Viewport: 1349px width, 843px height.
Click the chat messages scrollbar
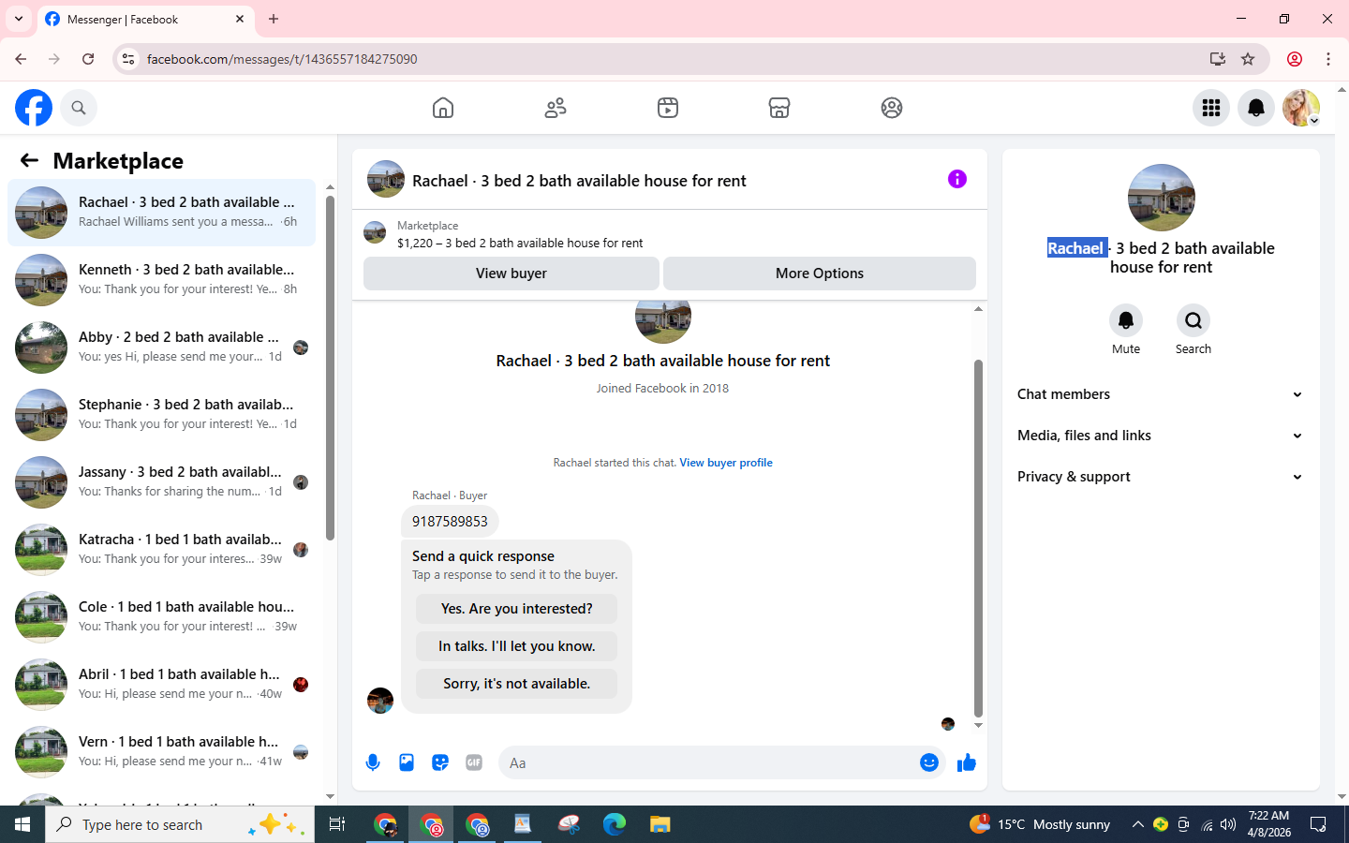click(978, 539)
